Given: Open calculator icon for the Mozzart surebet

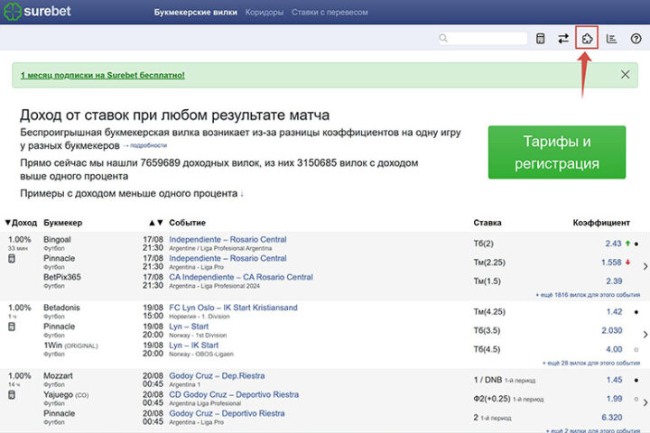Looking at the screenshot, I should [x=12, y=394].
